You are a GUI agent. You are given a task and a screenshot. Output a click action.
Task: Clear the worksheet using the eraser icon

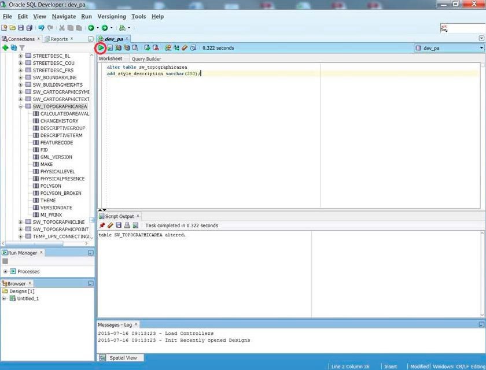(x=184, y=48)
